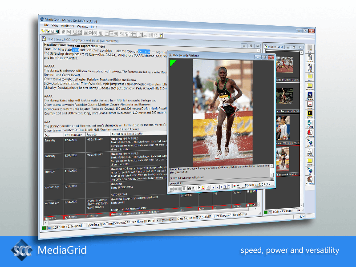Launch Photoshop from the right sidebar
The height and width of the screenshot is (267, 356).
click(310, 95)
